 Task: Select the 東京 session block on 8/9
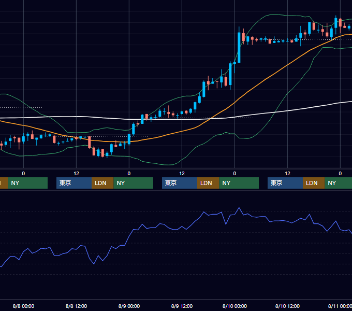(180, 183)
